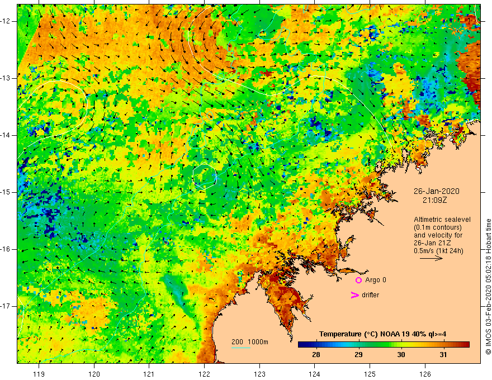492x380 pixels.
Task: Click the longitude axis label 123
Action: pos(259,374)
